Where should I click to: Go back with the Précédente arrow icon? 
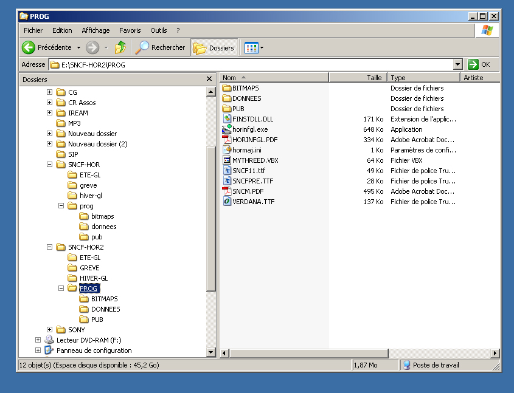click(x=29, y=47)
